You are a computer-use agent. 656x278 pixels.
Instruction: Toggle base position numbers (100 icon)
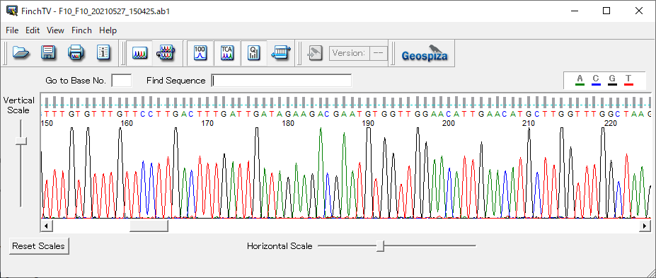pyautogui.click(x=200, y=53)
